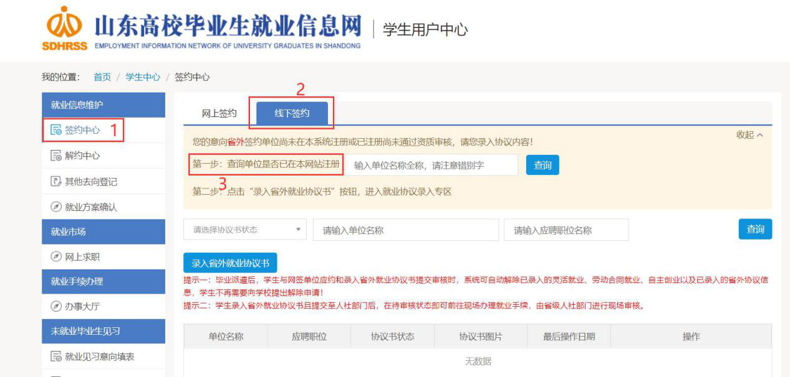
Task: Collapse the notice panel with 收起
Action: (x=749, y=135)
